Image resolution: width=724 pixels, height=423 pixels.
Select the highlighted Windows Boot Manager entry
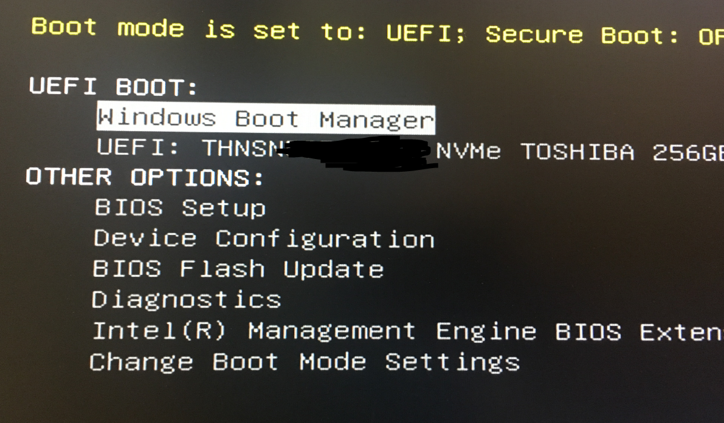tap(266, 118)
